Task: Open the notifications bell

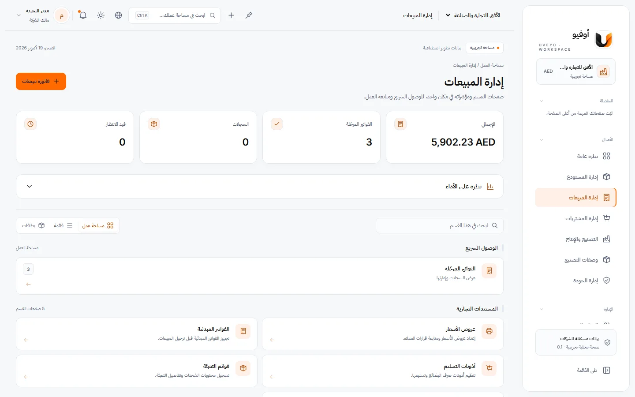Action: [x=83, y=15]
